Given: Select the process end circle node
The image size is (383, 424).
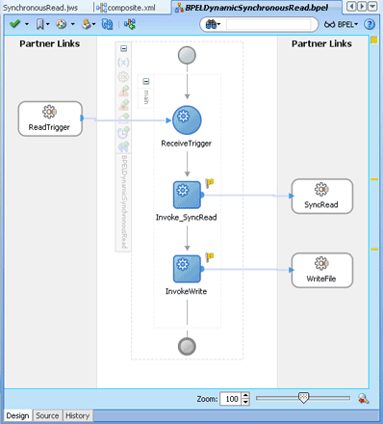Looking at the screenshot, I should 187,346.
